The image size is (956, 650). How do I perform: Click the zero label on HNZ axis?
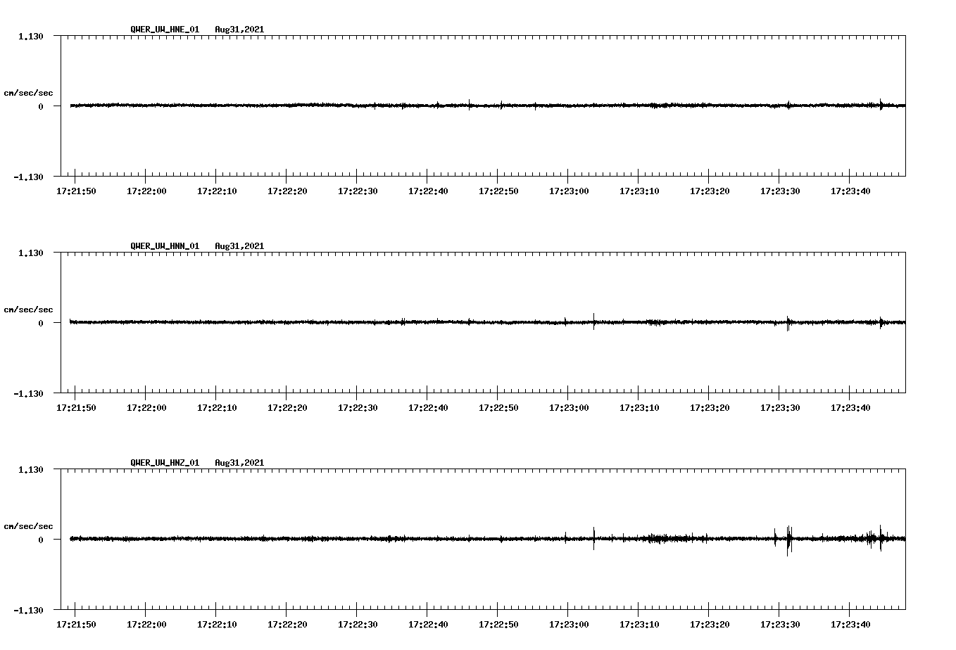41,540
